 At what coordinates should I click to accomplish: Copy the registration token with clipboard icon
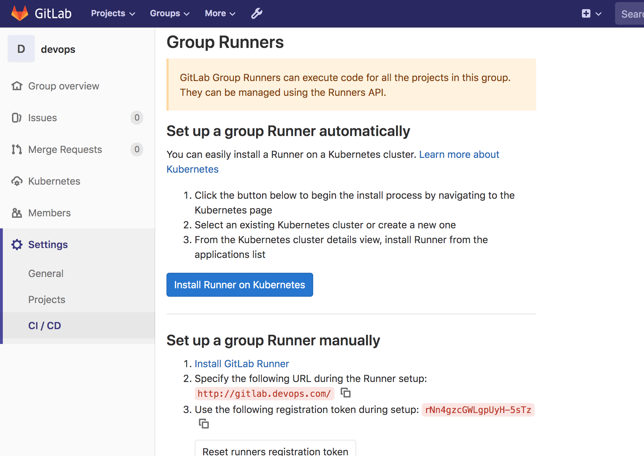coord(204,424)
